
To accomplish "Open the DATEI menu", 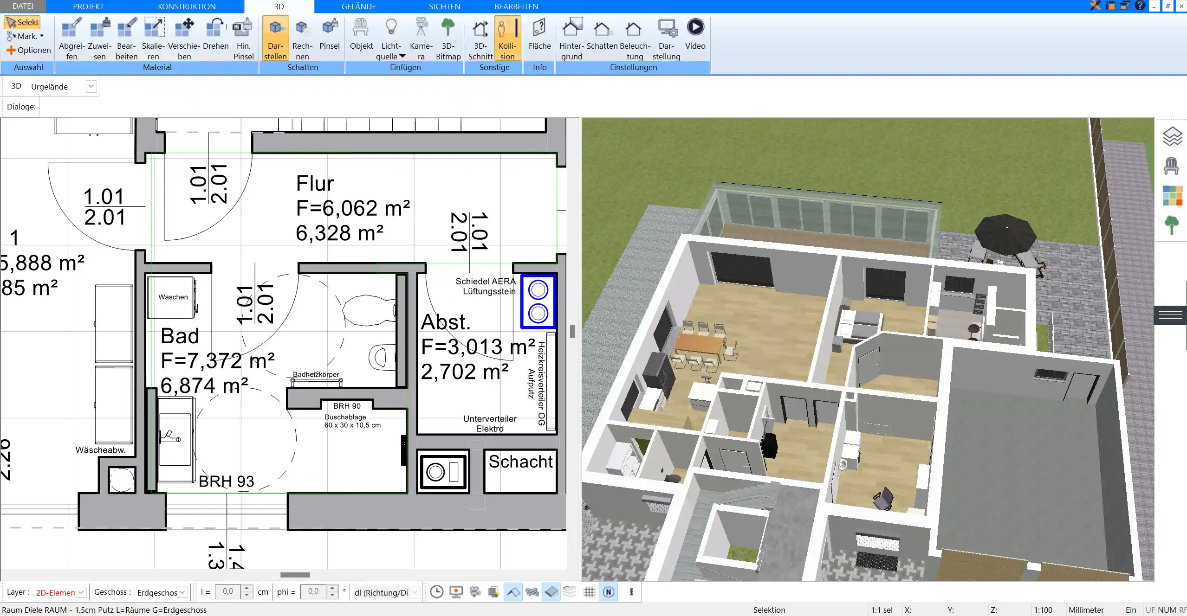I will pyautogui.click(x=23, y=6).
